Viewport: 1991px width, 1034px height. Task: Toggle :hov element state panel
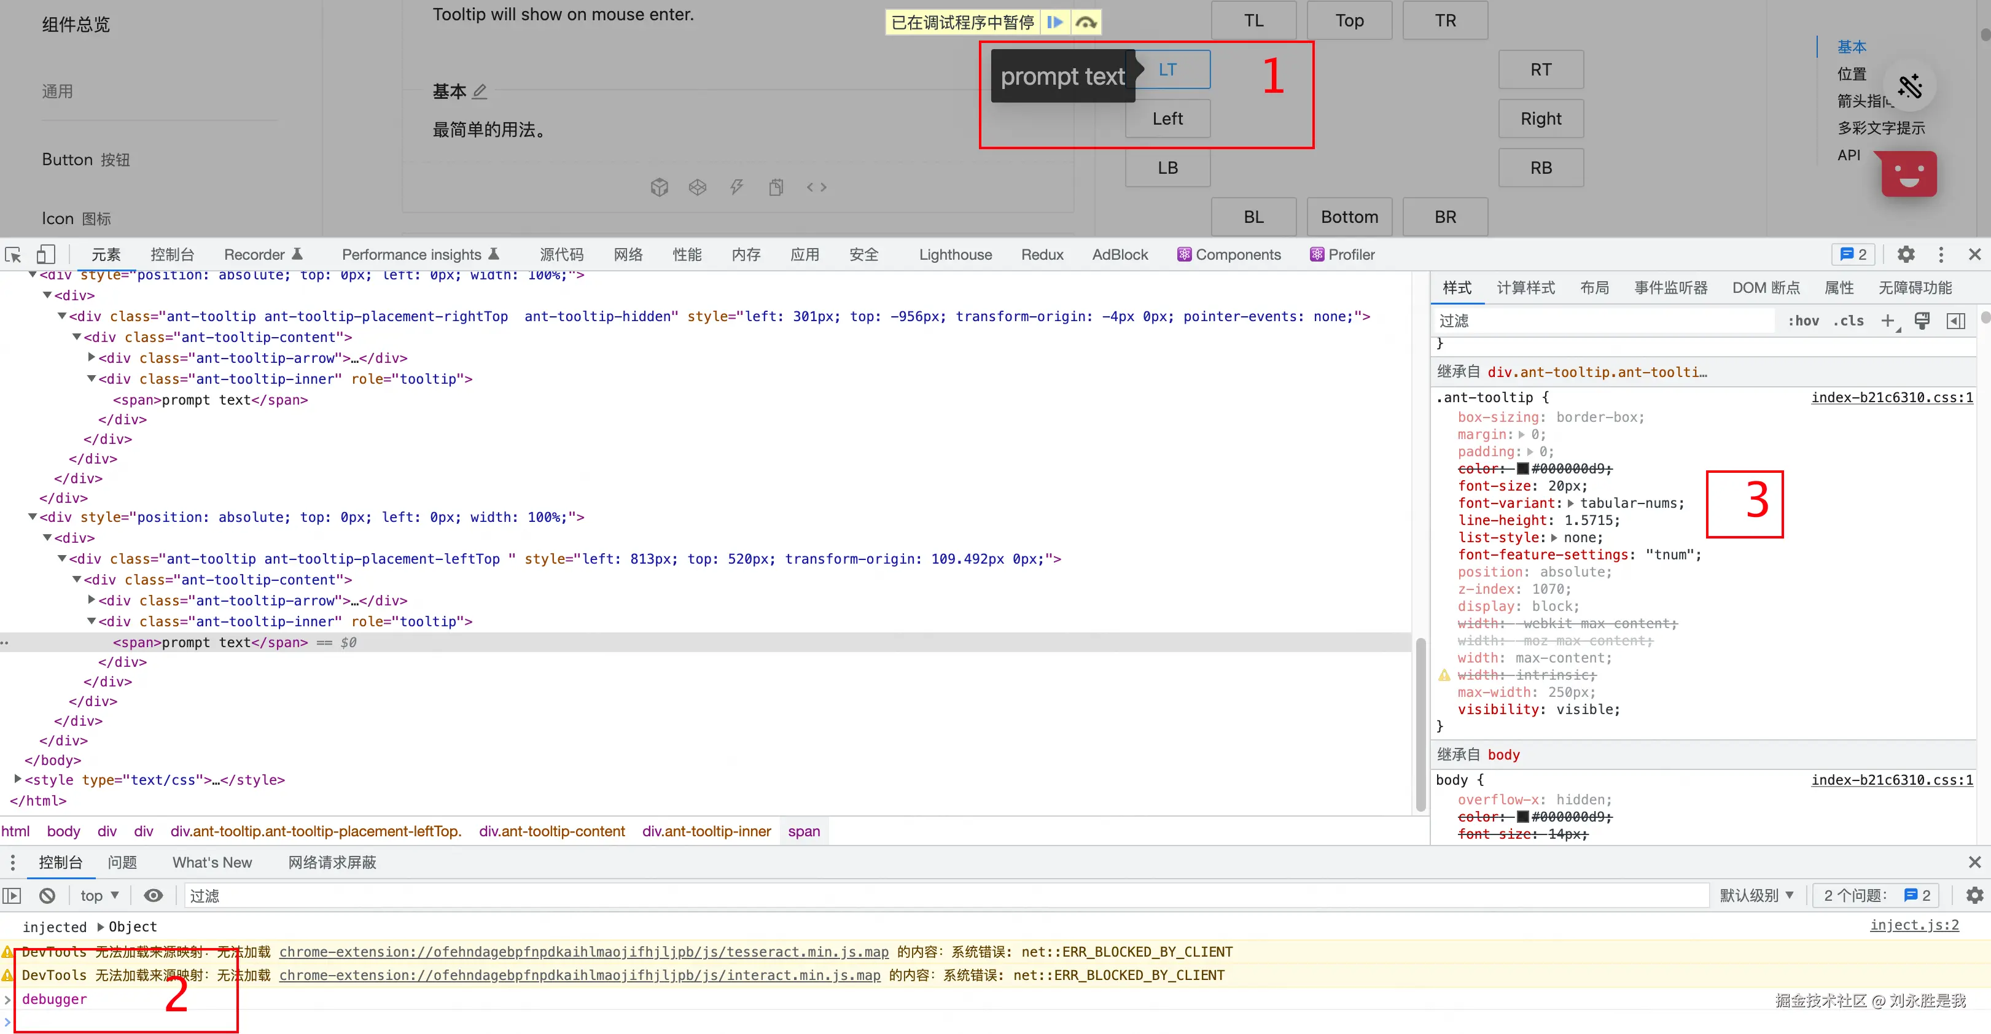(1803, 321)
